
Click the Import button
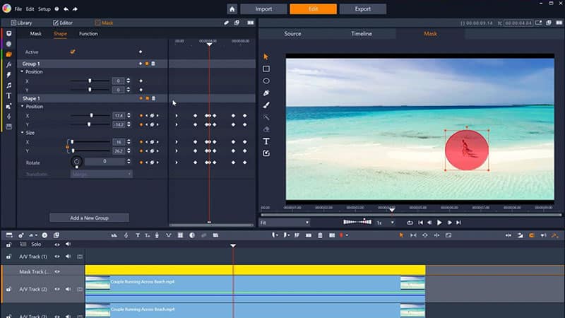(x=263, y=9)
